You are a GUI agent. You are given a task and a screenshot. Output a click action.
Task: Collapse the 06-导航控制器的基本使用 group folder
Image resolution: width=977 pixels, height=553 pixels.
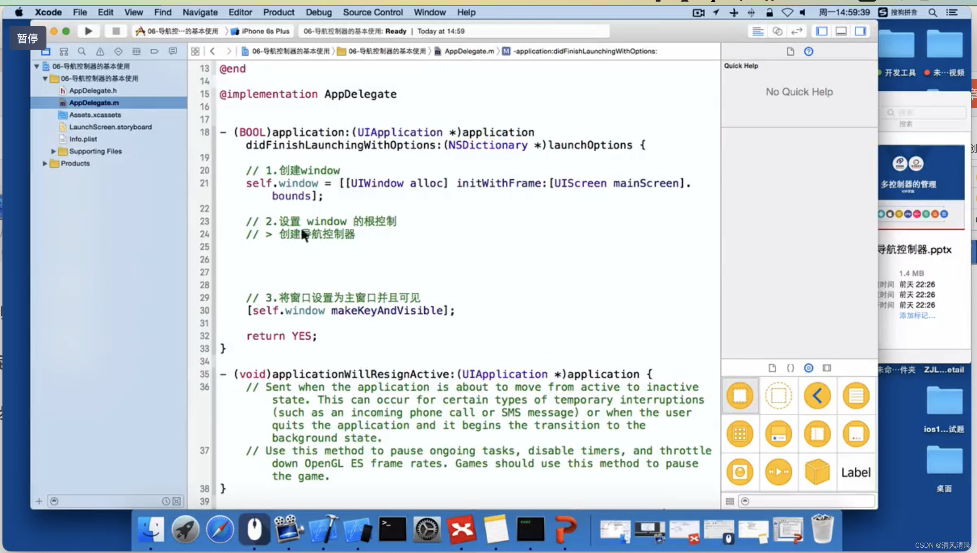[x=45, y=78]
